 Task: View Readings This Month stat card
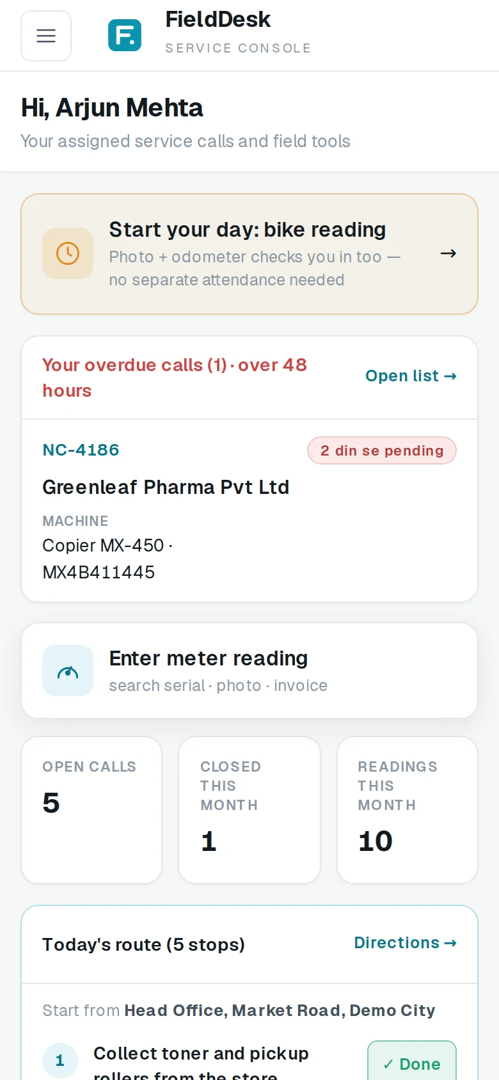point(408,810)
